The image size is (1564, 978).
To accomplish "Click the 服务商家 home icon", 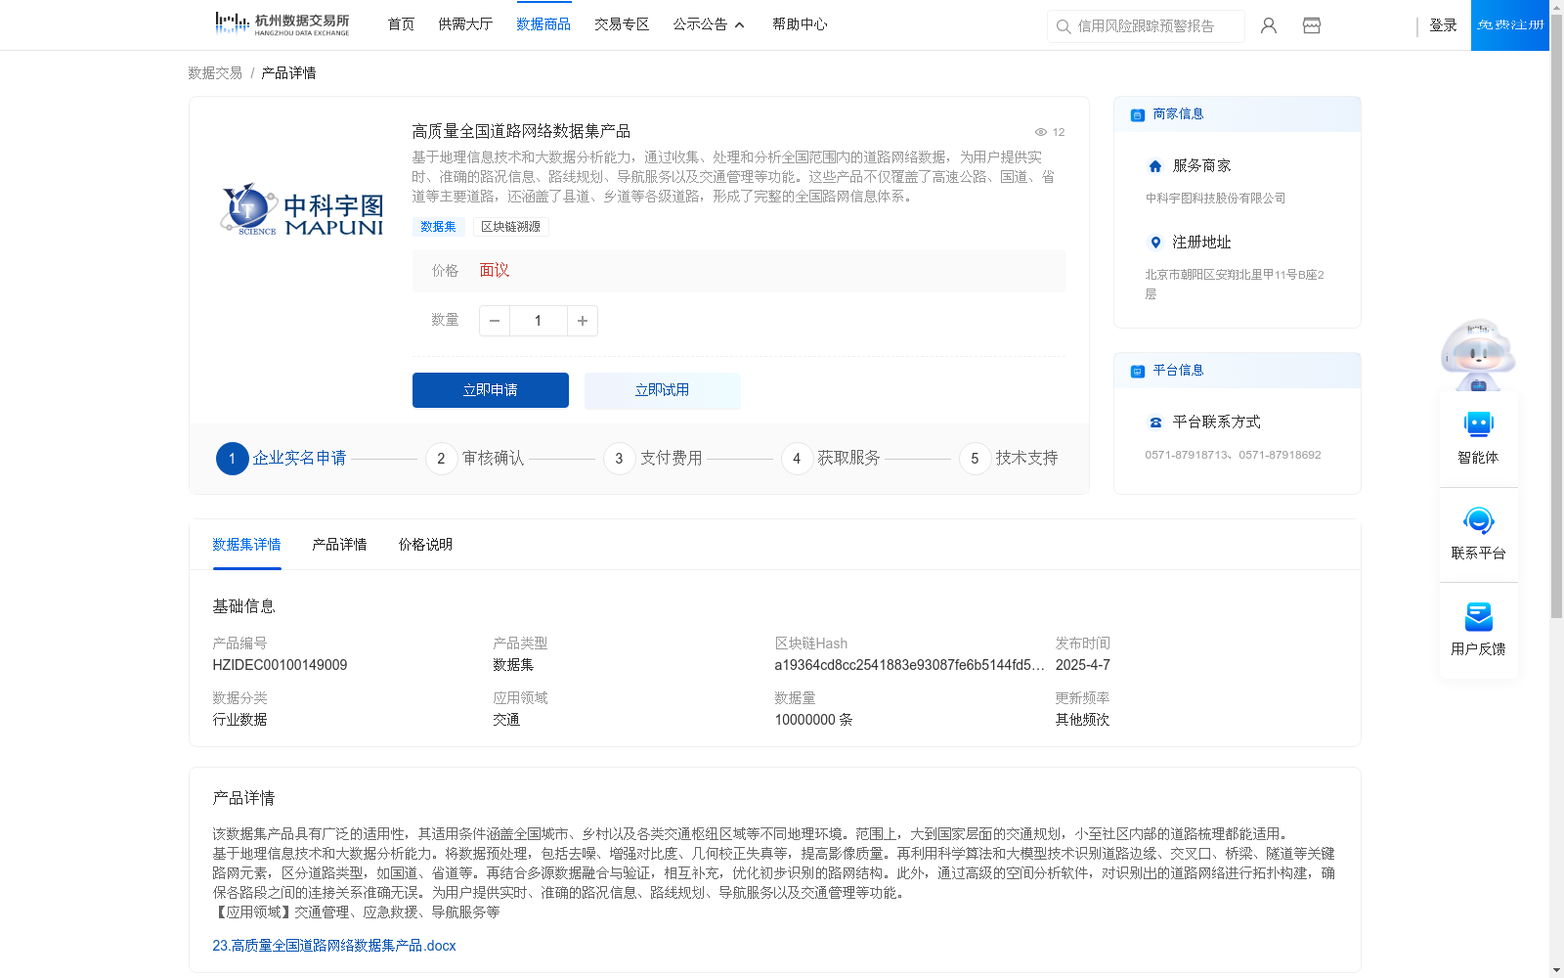I will click(1155, 166).
